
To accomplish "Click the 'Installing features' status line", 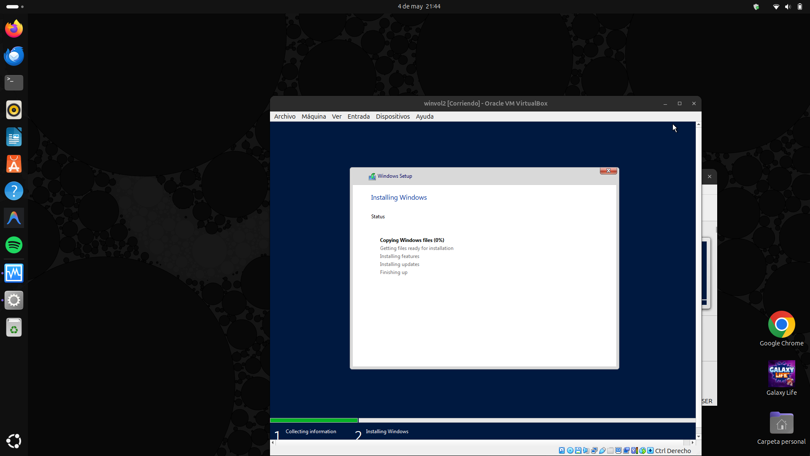I will (400, 256).
